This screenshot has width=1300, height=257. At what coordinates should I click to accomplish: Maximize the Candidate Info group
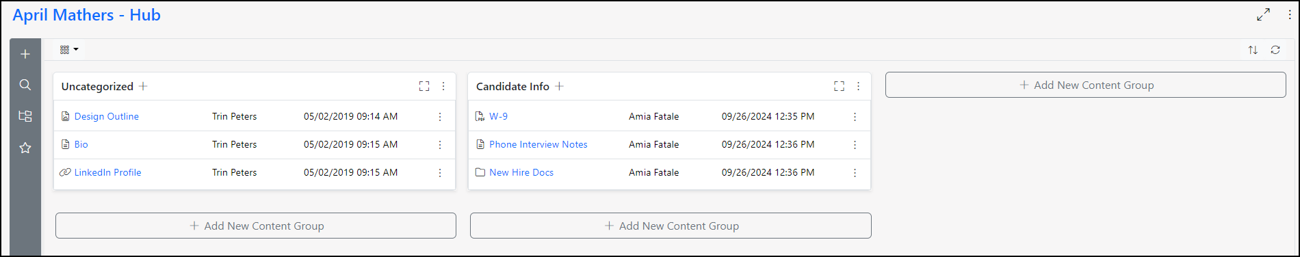839,86
